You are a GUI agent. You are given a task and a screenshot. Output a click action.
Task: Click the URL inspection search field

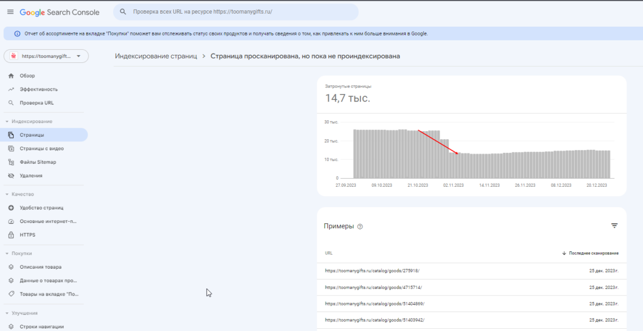pyautogui.click(x=235, y=12)
